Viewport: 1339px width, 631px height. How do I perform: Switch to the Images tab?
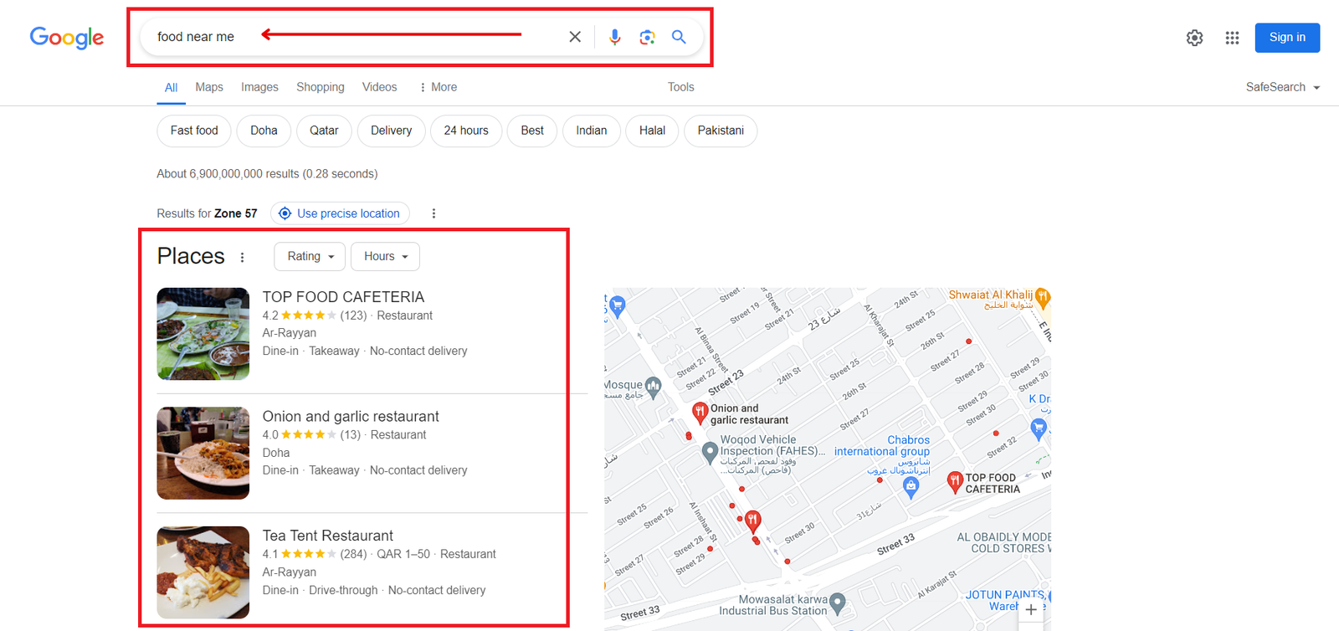point(259,87)
